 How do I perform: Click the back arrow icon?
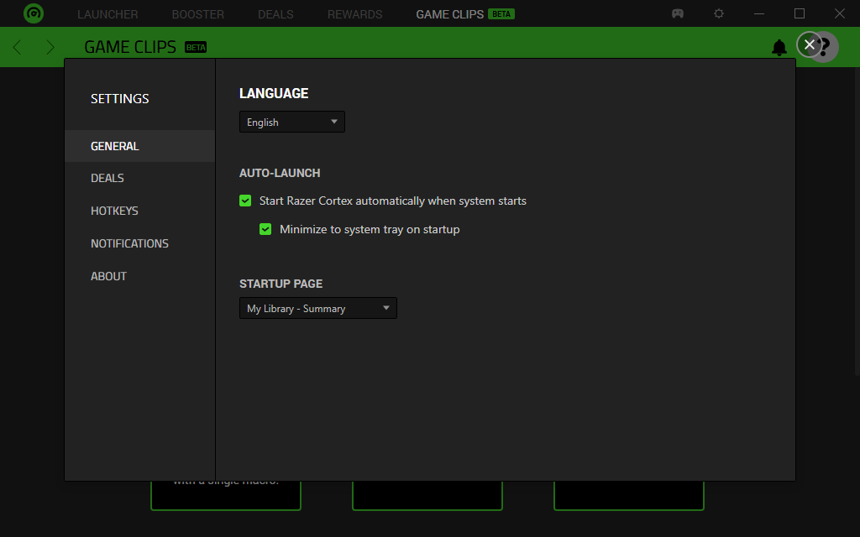[x=18, y=47]
